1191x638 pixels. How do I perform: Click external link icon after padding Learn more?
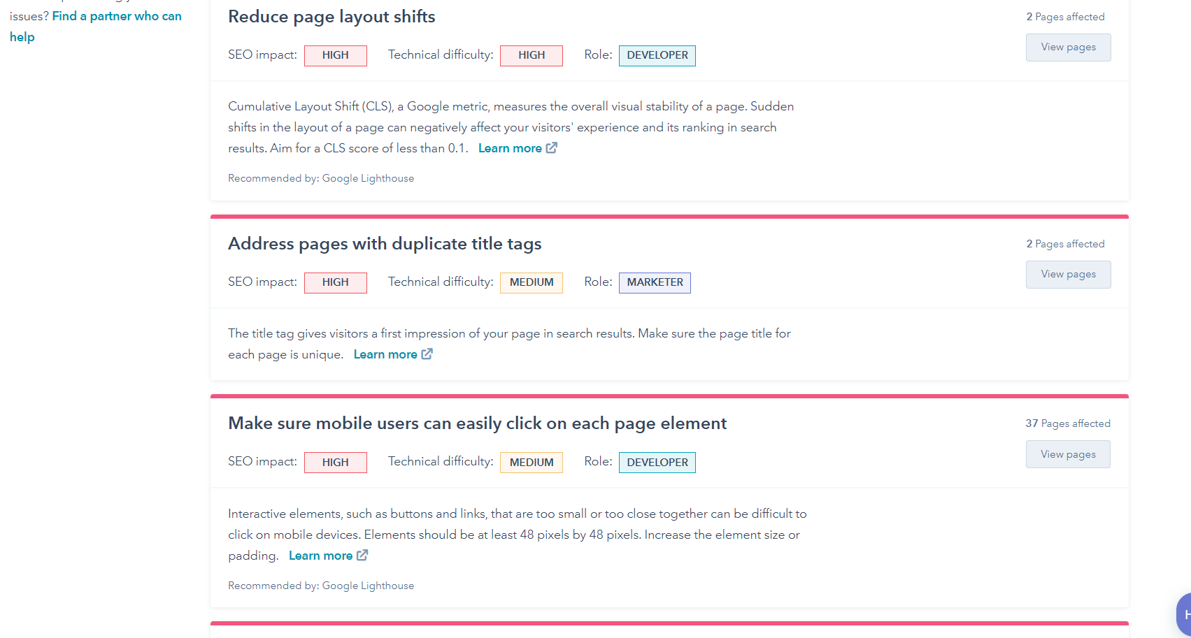click(x=362, y=555)
